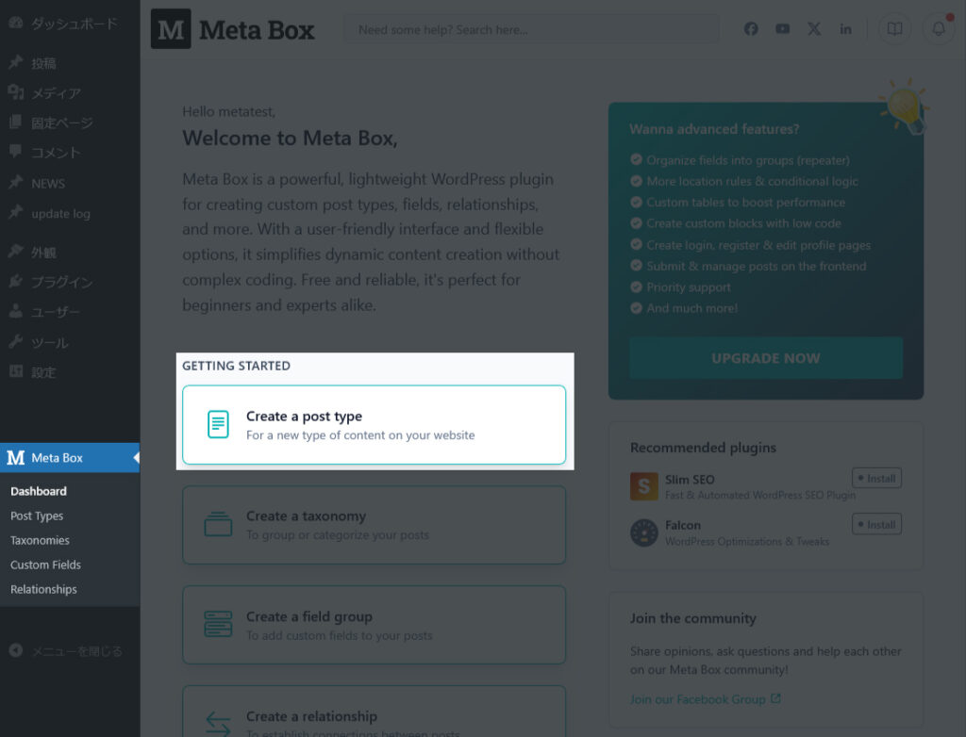The height and width of the screenshot is (737, 966).
Task: Open Custom Fields in the sidebar submenu
Action: pyautogui.click(x=45, y=565)
